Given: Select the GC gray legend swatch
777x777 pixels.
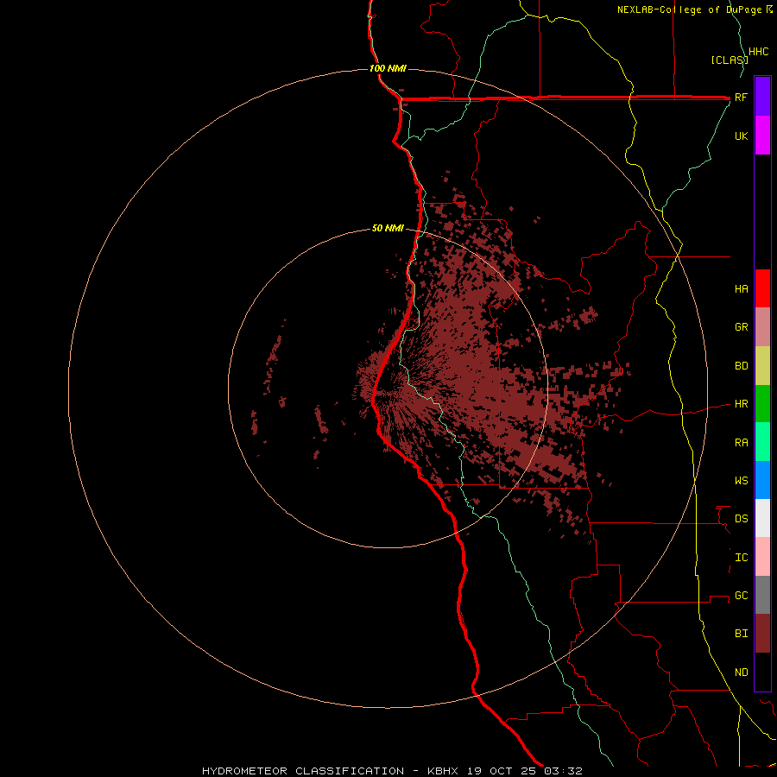Looking at the screenshot, I should pos(762,595).
